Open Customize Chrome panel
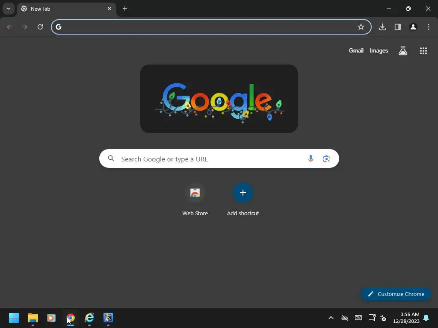Viewport: 438px width, 328px height. (x=396, y=294)
